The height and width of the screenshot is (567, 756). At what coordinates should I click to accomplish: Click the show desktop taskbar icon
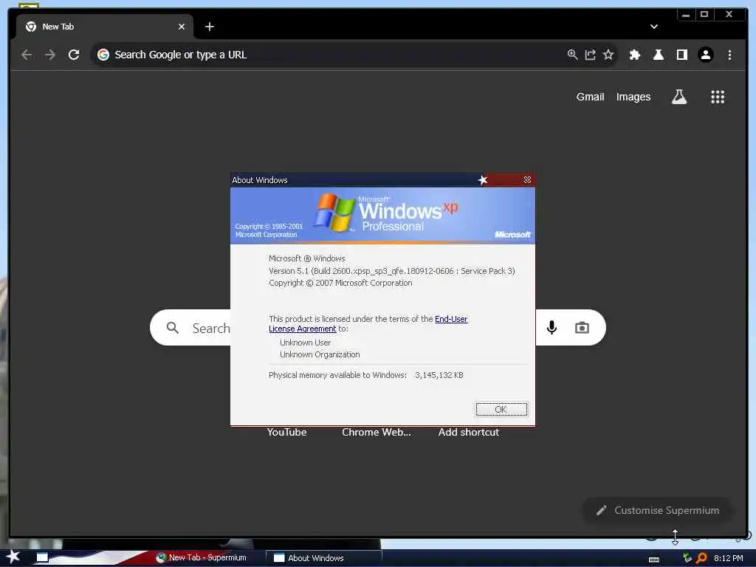[x=42, y=557]
